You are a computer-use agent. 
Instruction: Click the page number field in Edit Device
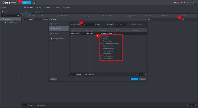pyautogui.click(x=141, y=74)
